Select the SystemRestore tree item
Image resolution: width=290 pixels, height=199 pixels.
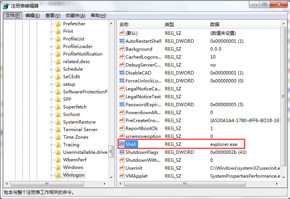pos(79,122)
